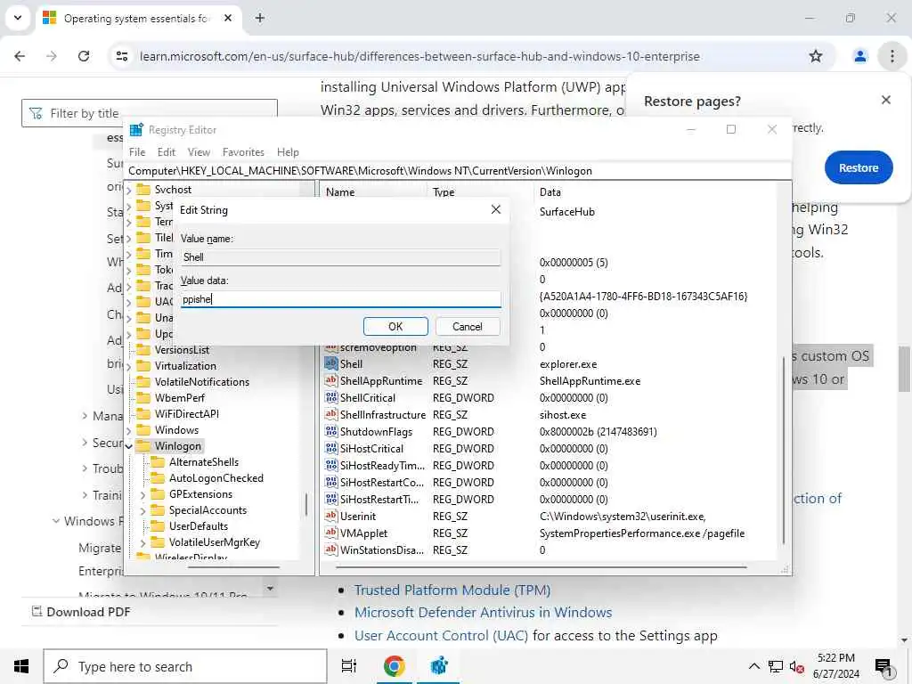Click the sihost.exe data cell
Viewport: 912px width, 684px height.
(x=563, y=415)
